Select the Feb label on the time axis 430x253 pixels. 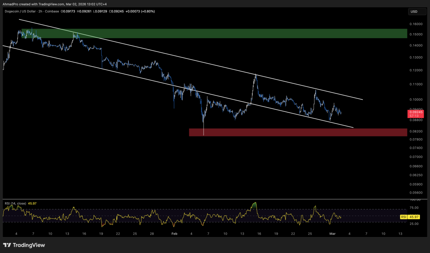[x=173, y=234]
